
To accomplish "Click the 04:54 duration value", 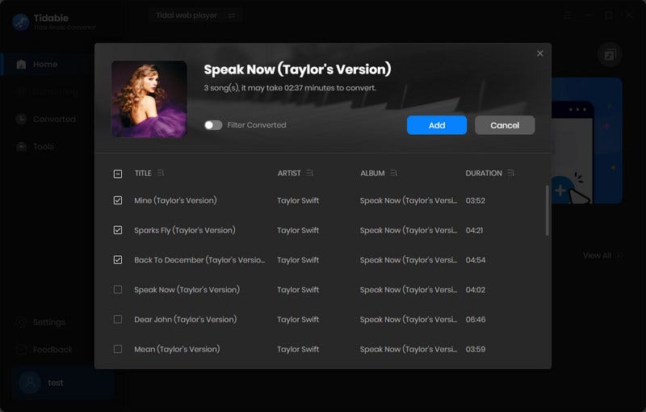I will coord(476,260).
